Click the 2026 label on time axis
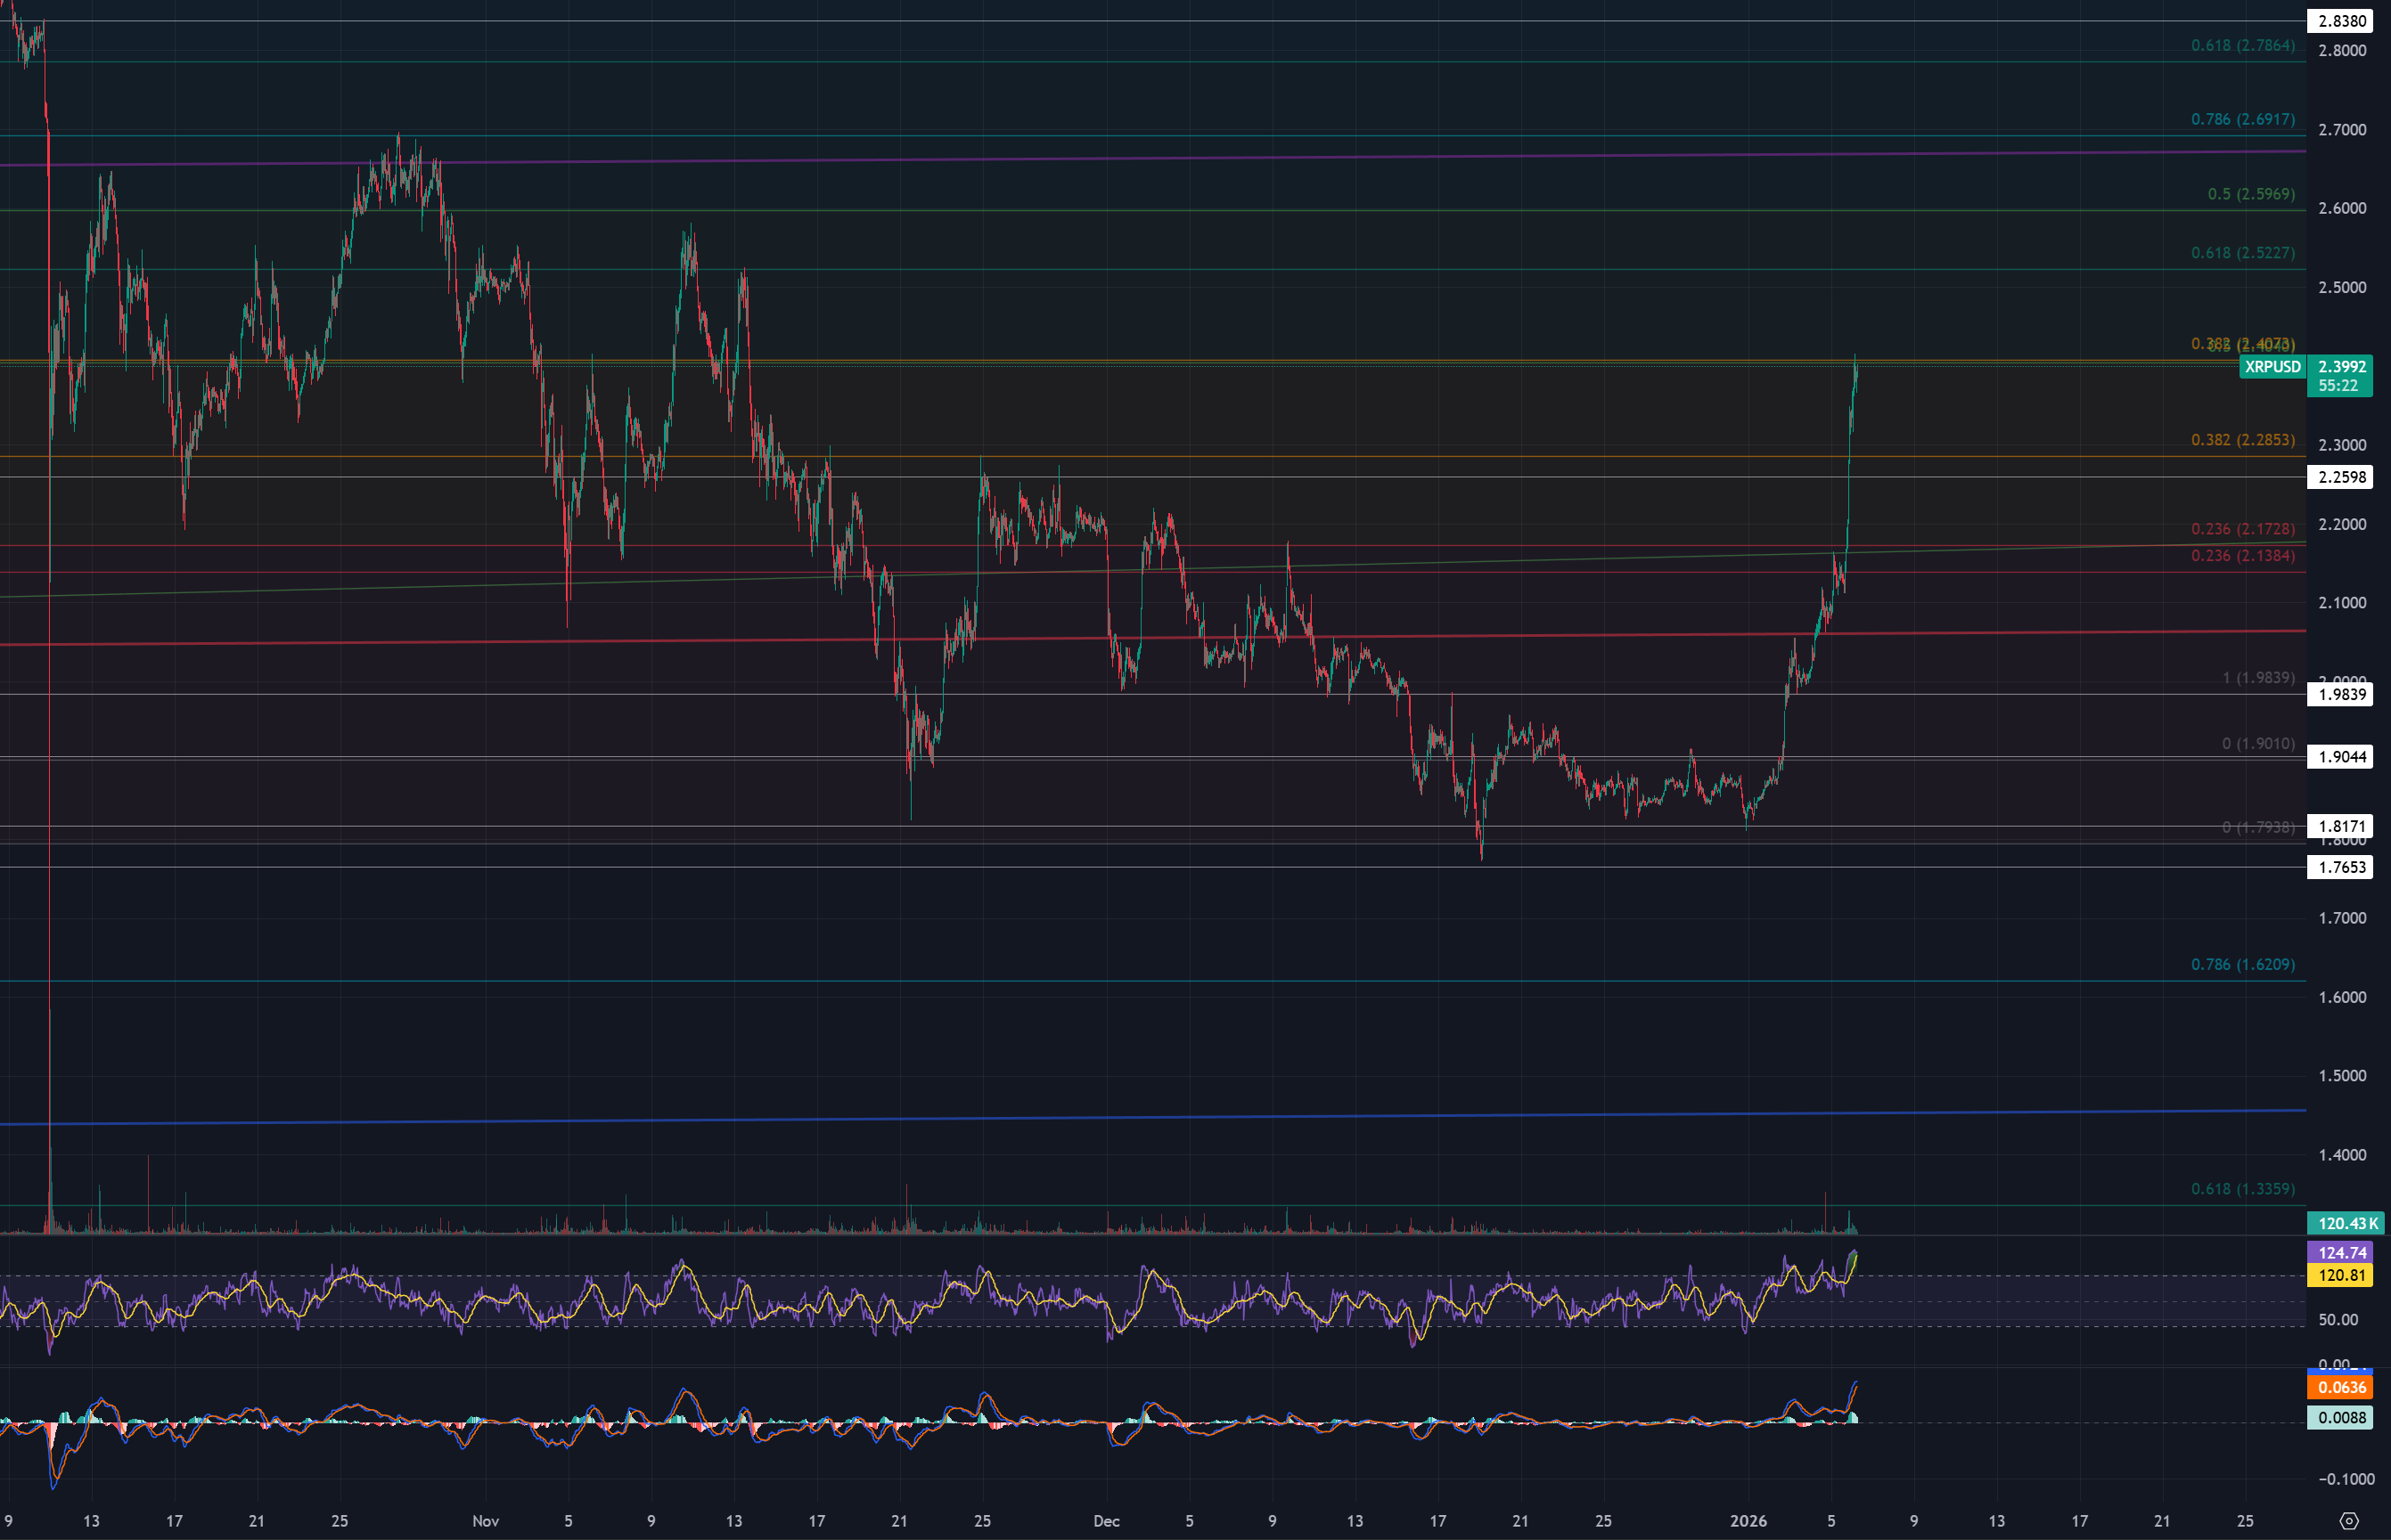This screenshot has width=2391, height=1540. click(1748, 1521)
